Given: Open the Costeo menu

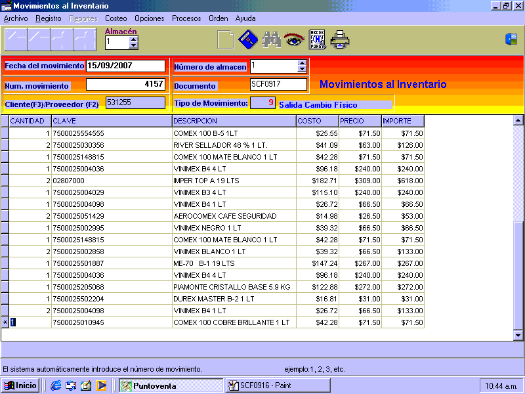Looking at the screenshot, I should pos(116,18).
